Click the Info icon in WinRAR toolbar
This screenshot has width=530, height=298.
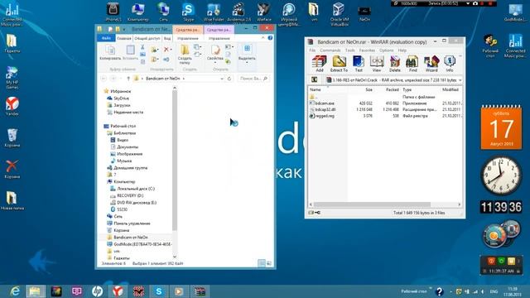pos(449,64)
